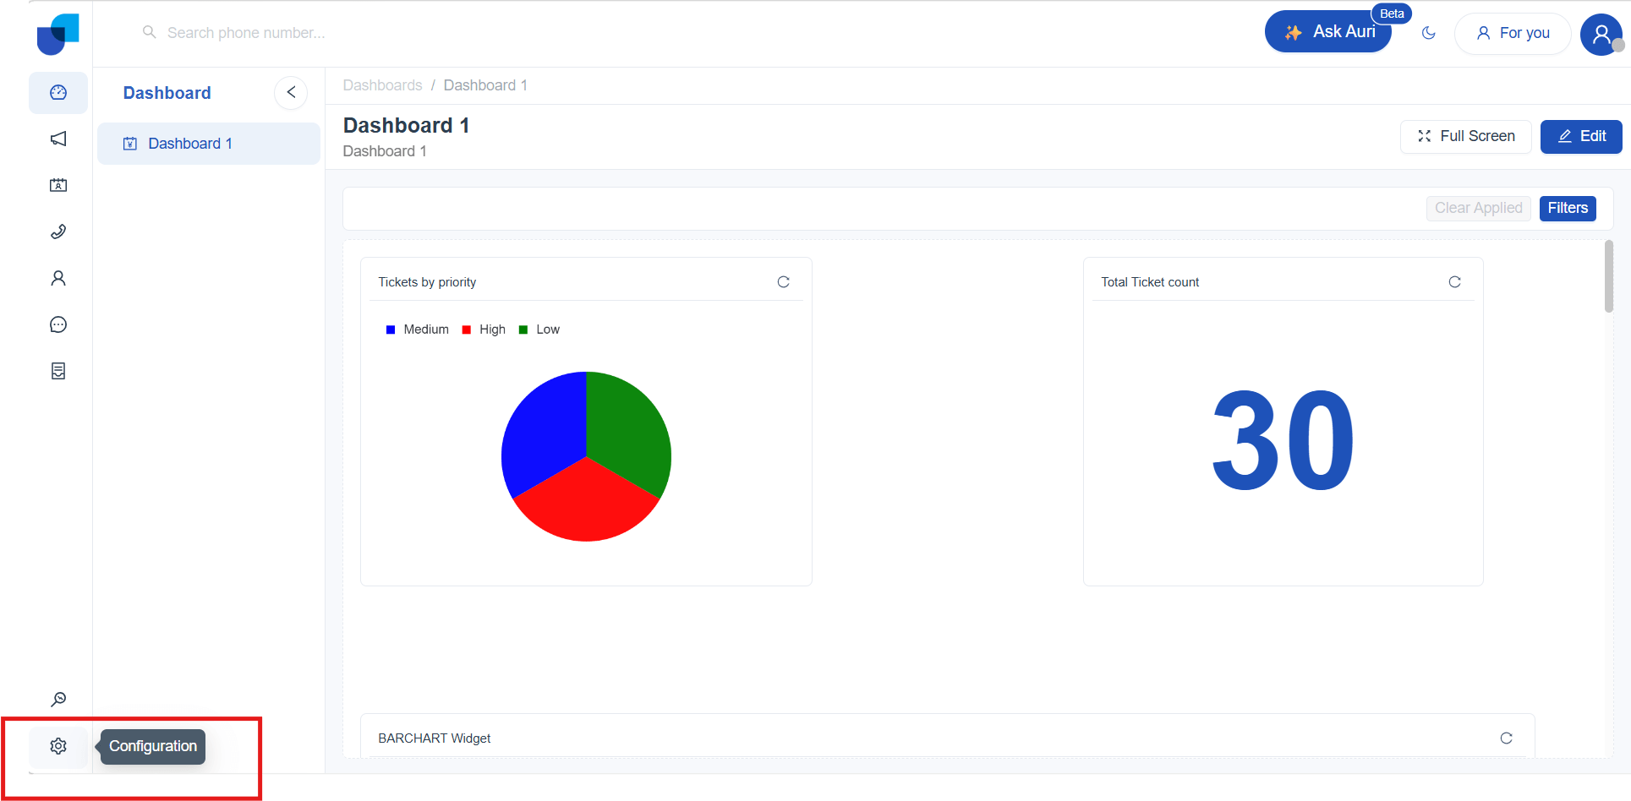Refresh the Tickets by priority widget
The height and width of the screenshot is (801, 1631).
tap(783, 282)
